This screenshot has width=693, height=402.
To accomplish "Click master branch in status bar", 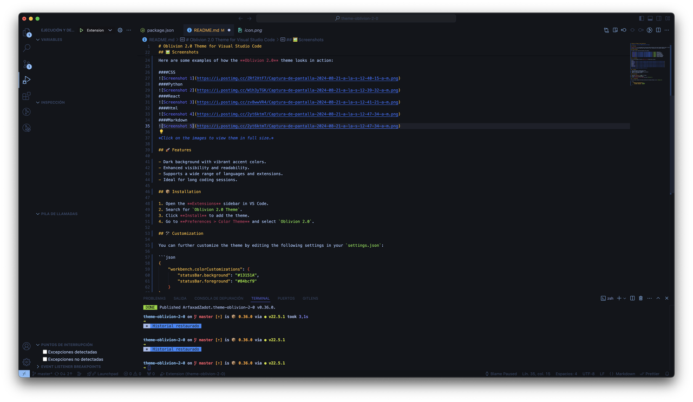I will click(x=42, y=374).
